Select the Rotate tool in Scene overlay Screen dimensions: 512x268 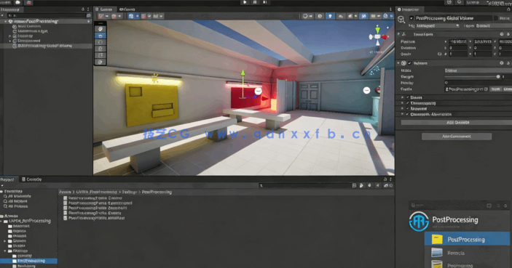click(101, 42)
